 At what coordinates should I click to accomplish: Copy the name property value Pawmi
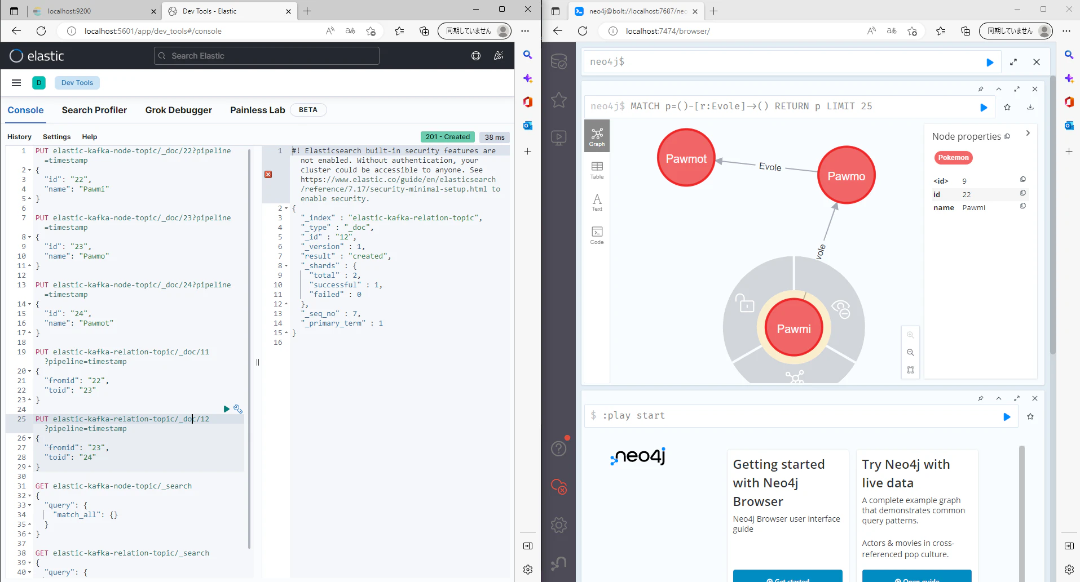[x=1022, y=206]
